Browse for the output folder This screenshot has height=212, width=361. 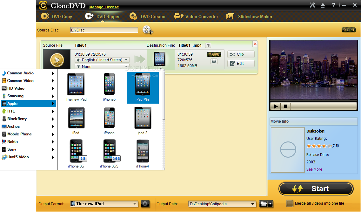point(264,204)
